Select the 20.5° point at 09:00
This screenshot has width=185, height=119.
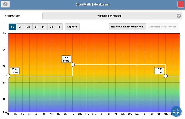click(x=72, y=65)
